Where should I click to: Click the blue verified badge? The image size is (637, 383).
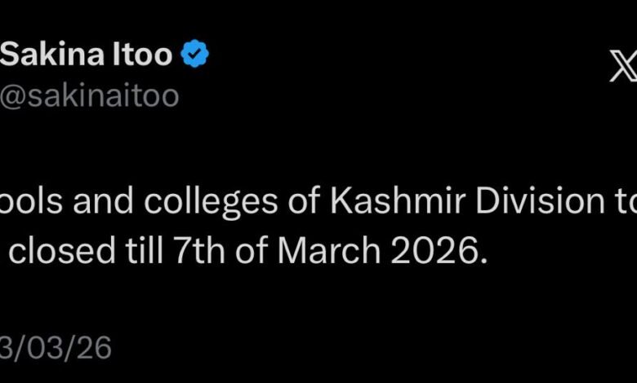[x=194, y=56]
